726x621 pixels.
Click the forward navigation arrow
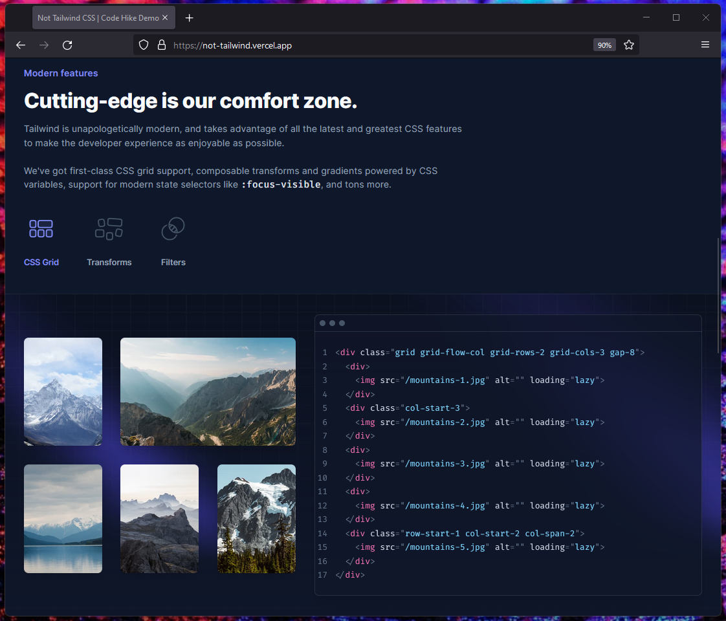pyautogui.click(x=43, y=45)
